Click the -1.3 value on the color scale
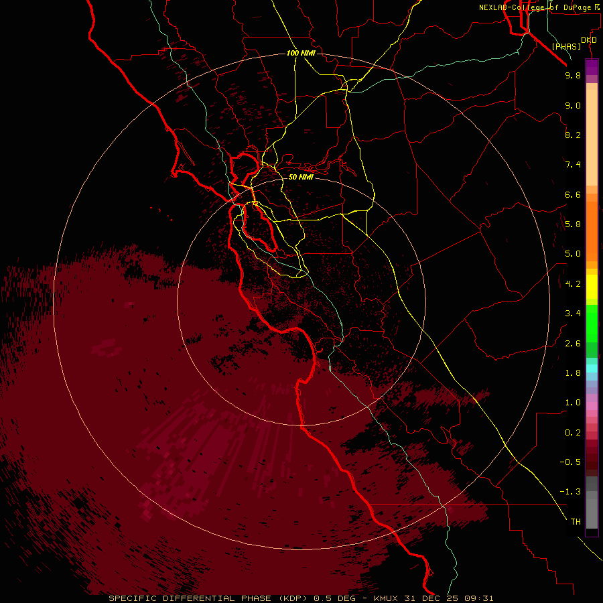This screenshot has width=603, height=603. click(570, 492)
